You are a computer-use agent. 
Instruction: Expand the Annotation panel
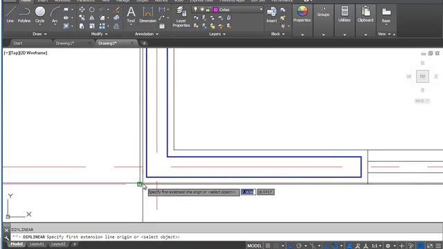(x=147, y=34)
